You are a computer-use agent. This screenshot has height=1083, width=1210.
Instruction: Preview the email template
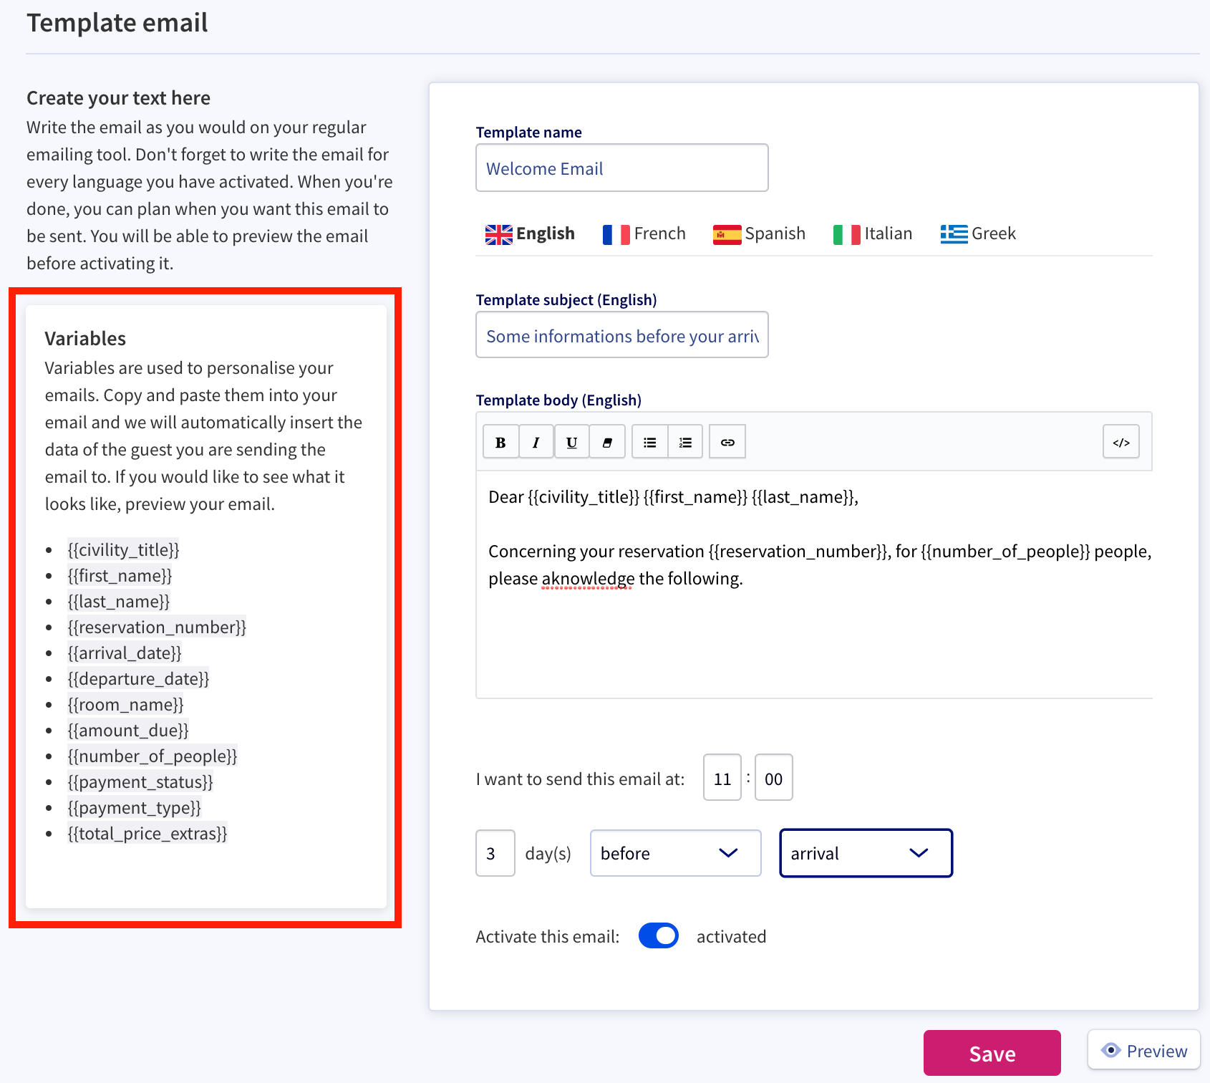[x=1144, y=1050]
